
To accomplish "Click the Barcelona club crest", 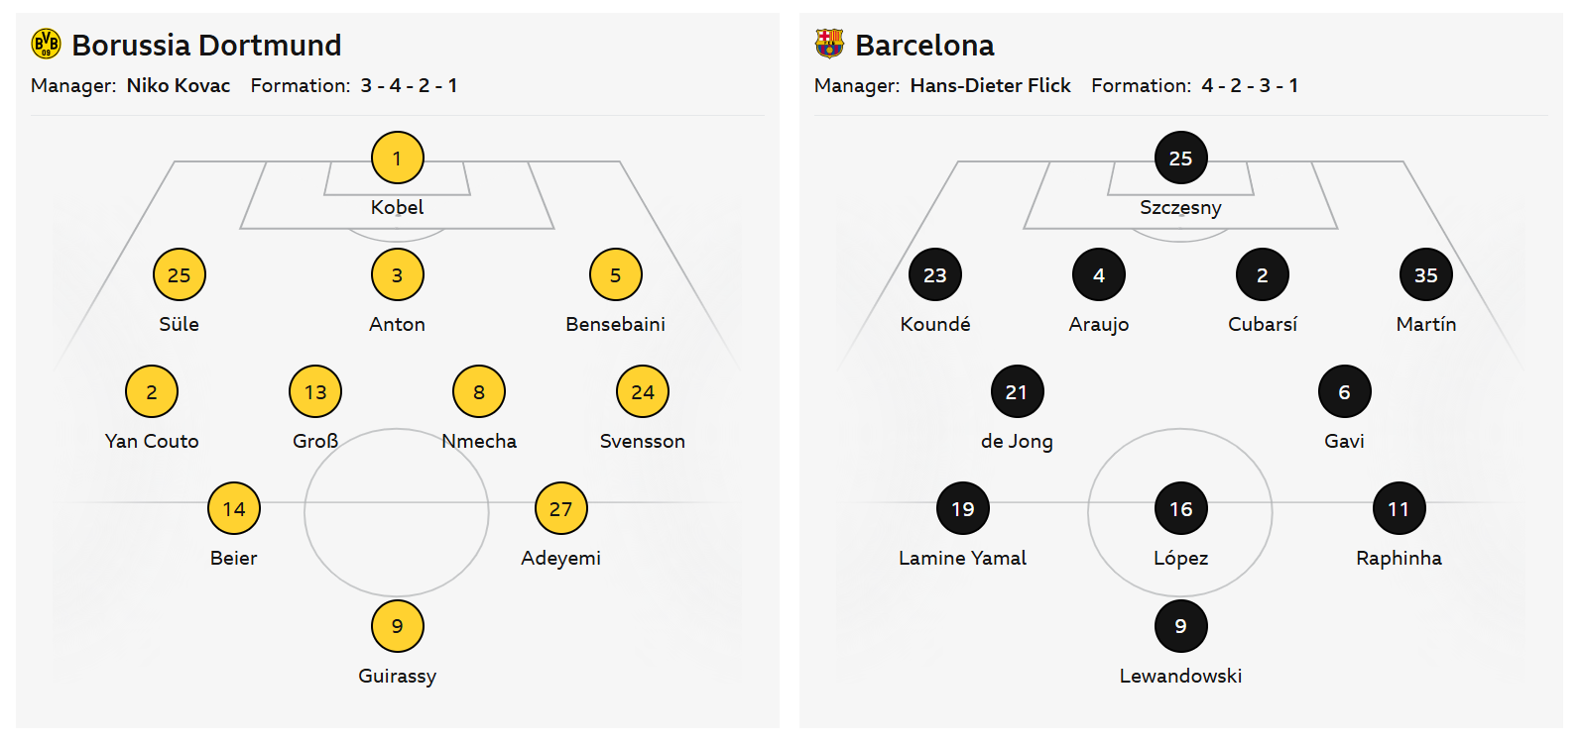I will point(829,44).
